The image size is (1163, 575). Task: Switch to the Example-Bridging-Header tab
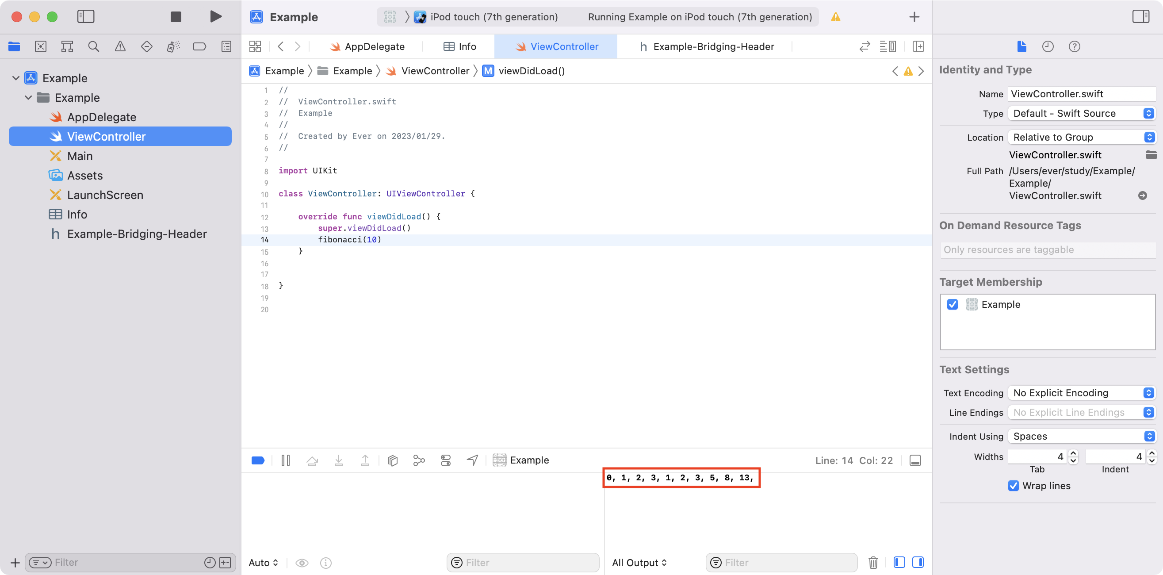[x=707, y=46]
